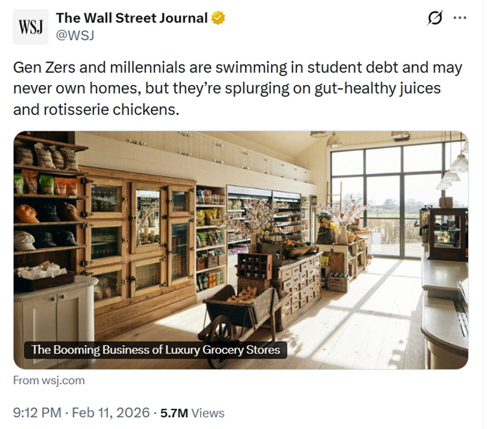
Task: Click 'and rotisserie chickens.' in the tweet text
Action: 95,110
